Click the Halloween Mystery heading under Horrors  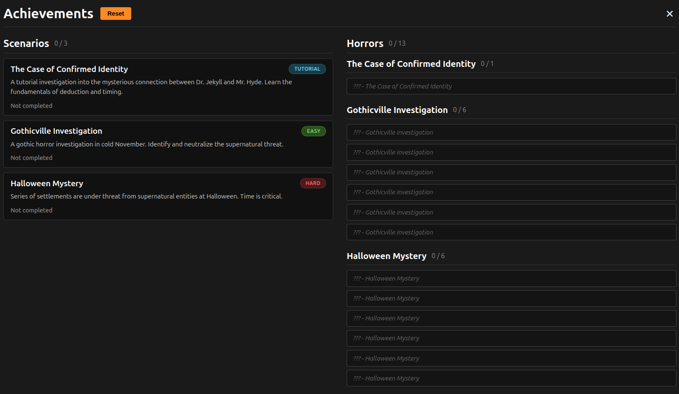click(386, 256)
